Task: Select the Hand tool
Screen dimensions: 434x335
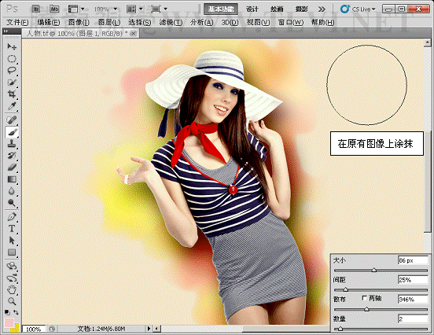Action: click(12, 289)
